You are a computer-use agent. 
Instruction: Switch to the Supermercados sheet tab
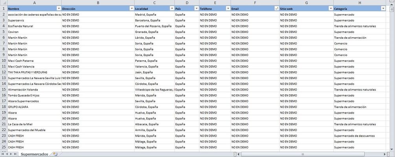34,154
